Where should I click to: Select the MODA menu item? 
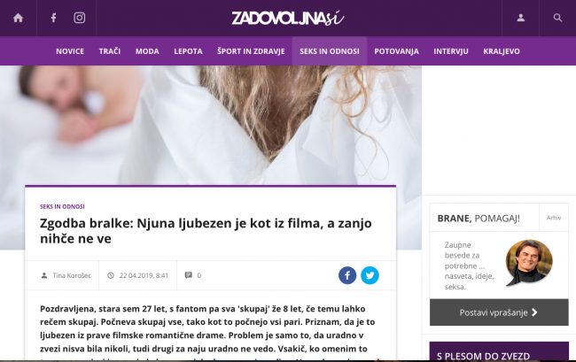click(147, 51)
